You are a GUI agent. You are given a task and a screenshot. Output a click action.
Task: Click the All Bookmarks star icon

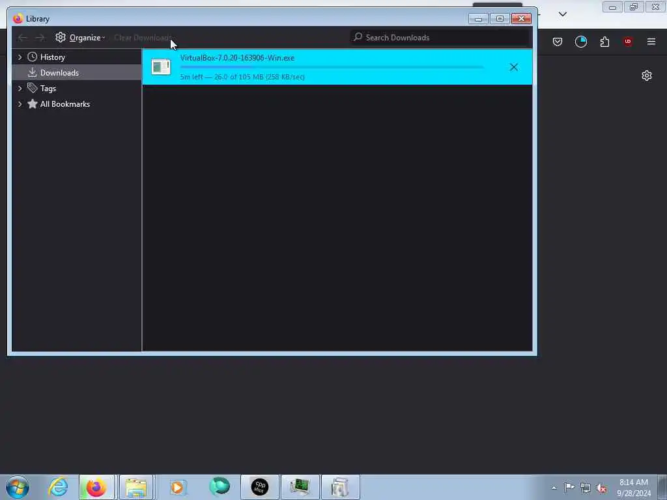coord(33,104)
